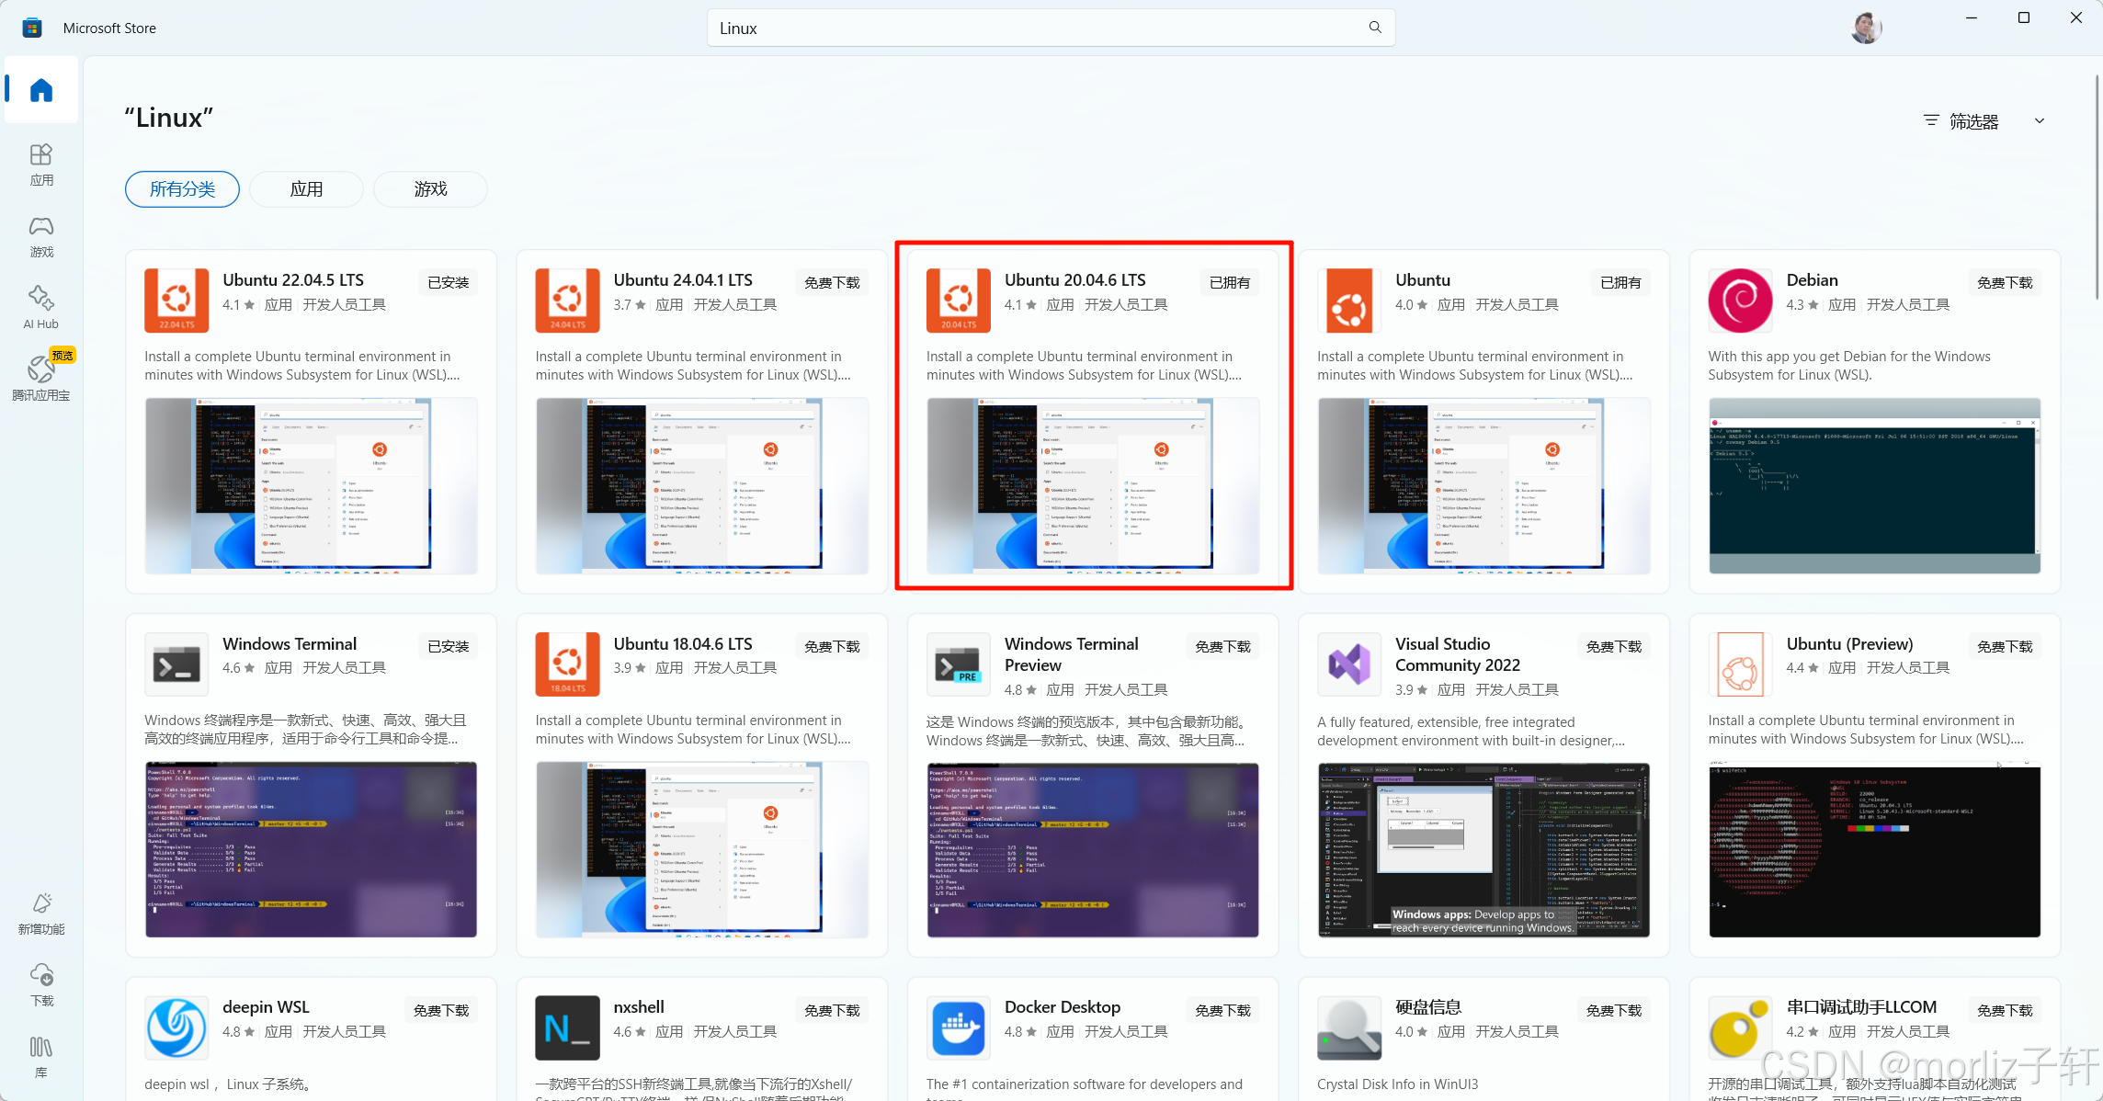This screenshot has height=1101, width=2103.
Task: Open the 应用 (Apps) sidebar section
Action: pos(41,165)
